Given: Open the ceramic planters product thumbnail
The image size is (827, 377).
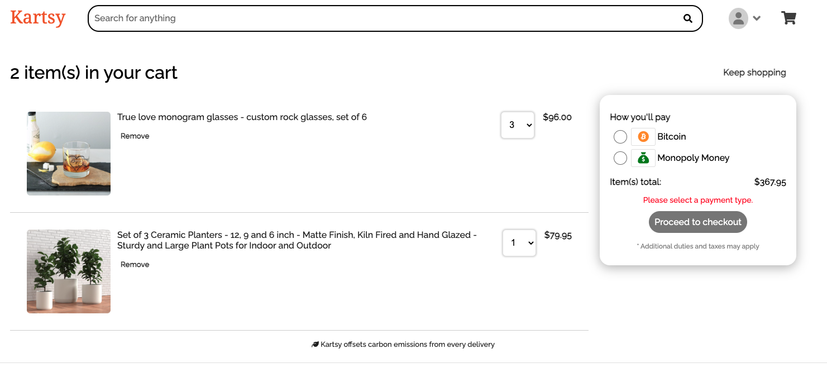Looking at the screenshot, I should pos(69,271).
